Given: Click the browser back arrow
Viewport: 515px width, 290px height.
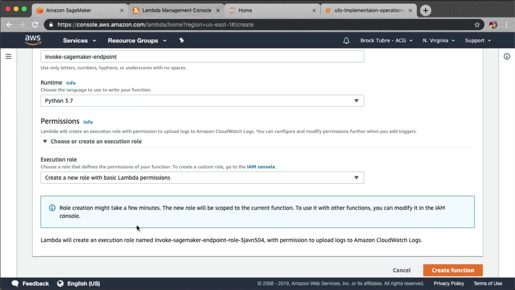Looking at the screenshot, I should [x=9, y=25].
